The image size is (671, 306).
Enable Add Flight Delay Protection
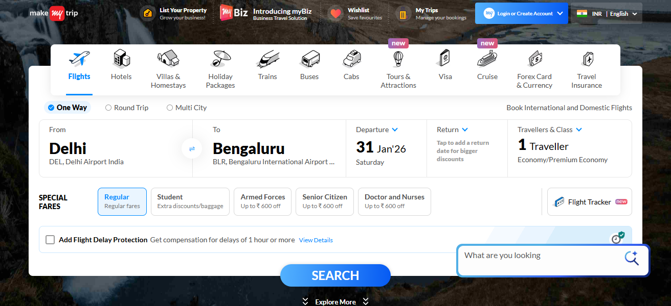[50, 239]
